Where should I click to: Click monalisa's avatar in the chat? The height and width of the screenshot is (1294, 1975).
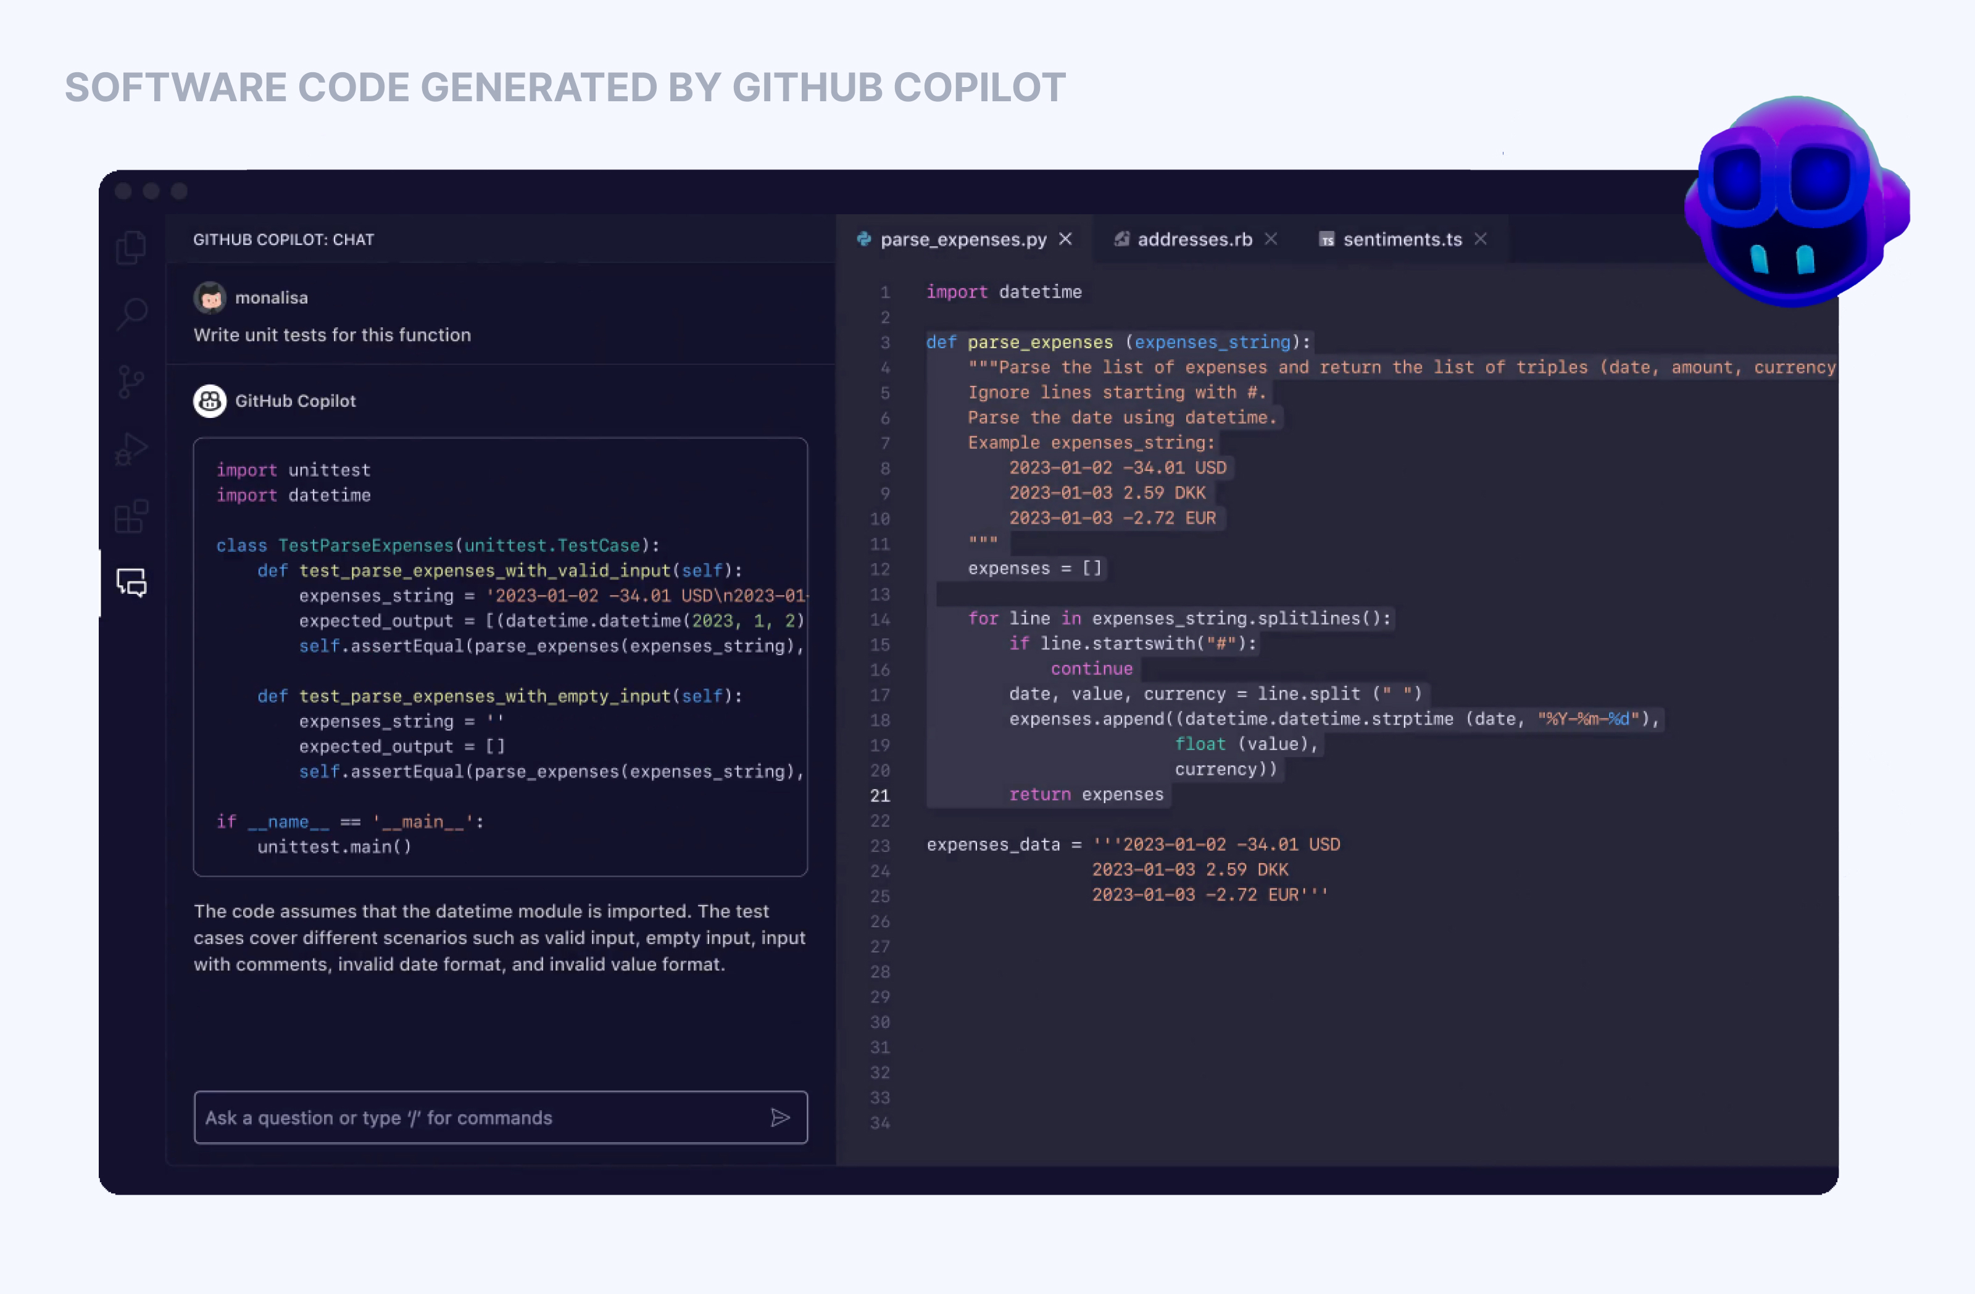point(210,297)
